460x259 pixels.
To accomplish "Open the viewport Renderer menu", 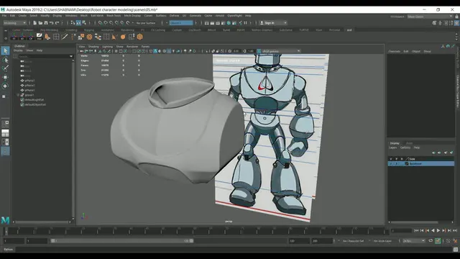I will pos(132,46).
